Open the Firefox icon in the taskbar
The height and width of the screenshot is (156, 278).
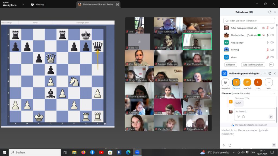pos(83,152)
